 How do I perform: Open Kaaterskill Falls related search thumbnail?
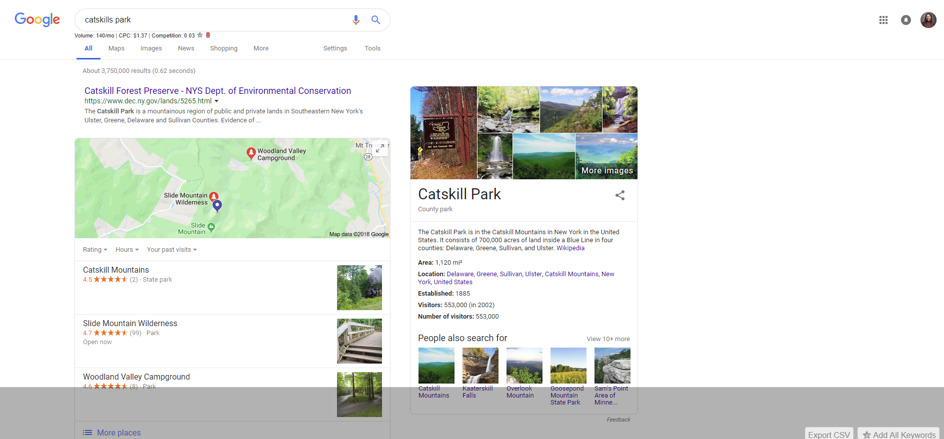(480, 366)
